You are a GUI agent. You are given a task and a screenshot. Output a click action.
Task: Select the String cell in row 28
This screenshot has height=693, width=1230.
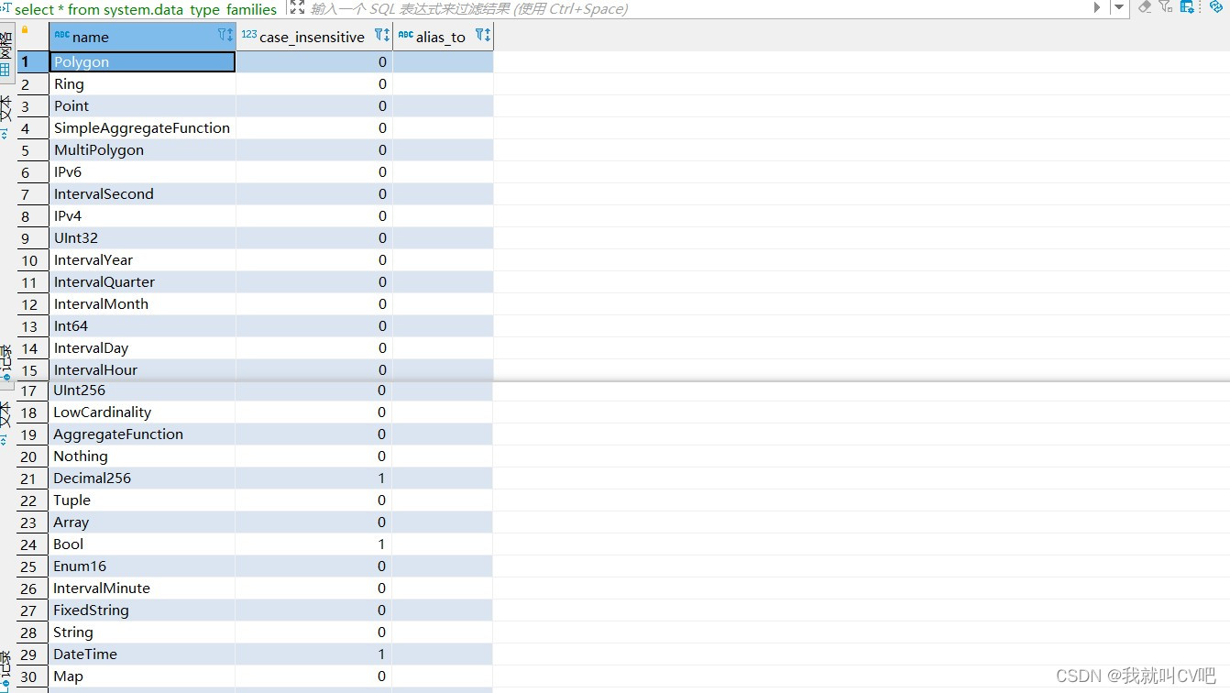coord(143,632)
